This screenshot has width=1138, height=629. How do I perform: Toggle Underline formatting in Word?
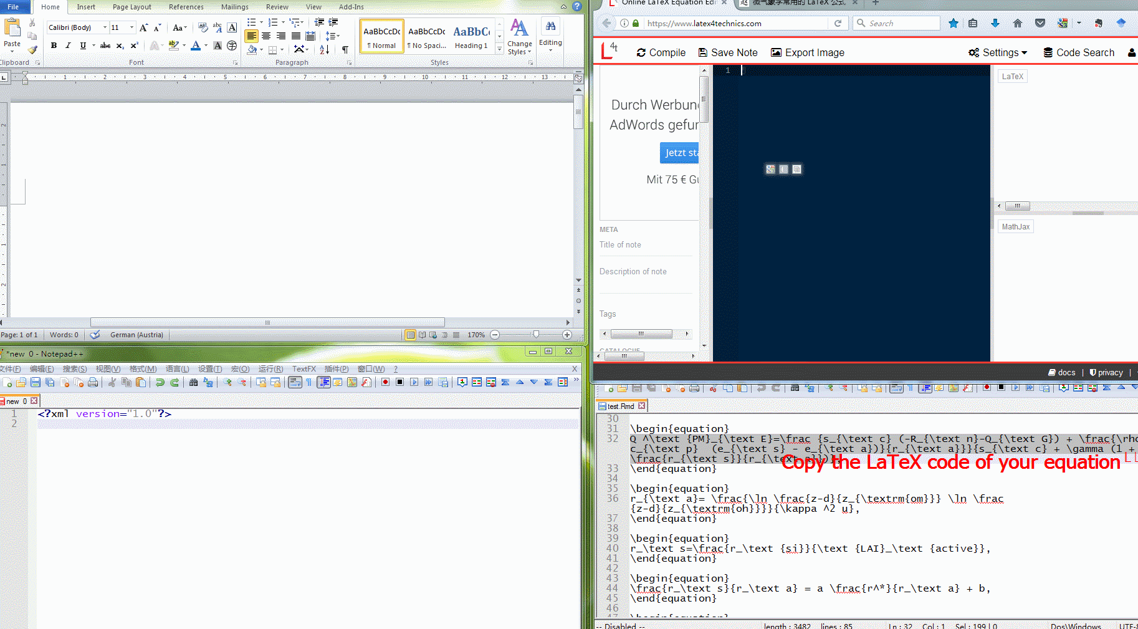coord(83,46)
